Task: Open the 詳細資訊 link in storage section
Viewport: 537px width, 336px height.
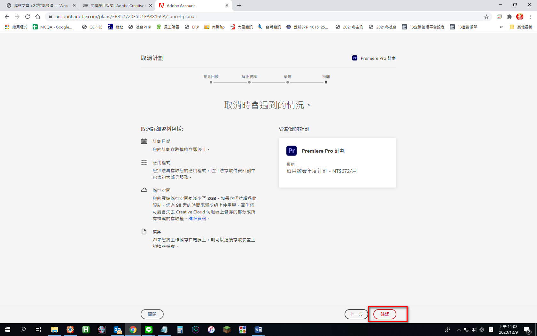Action: pos(197,219)
